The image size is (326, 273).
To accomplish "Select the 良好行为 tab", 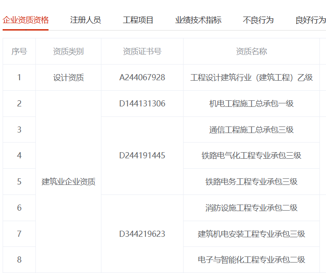I will coord(310,20).
